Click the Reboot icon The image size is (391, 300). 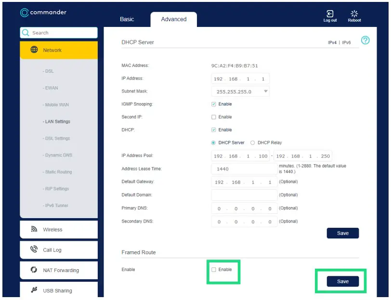354,14
